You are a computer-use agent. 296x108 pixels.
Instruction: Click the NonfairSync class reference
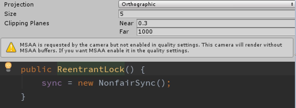click(127, 83)
